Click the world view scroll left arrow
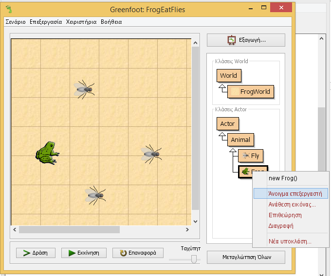This screenshot has height=276, width=331. [15, 229]
